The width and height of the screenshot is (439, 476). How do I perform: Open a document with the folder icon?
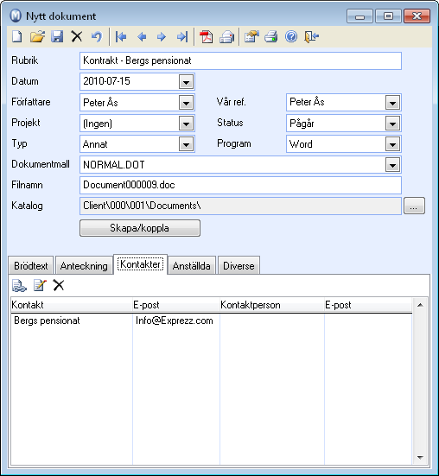pos(37,37)
